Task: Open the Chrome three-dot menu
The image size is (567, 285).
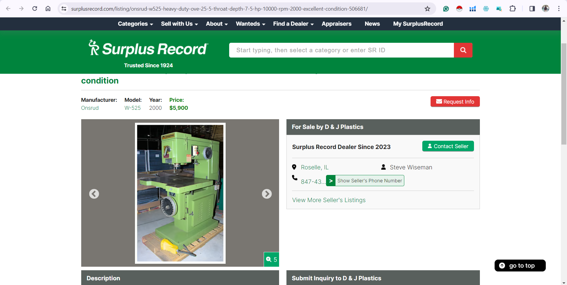Action: (x=559, y=9)
